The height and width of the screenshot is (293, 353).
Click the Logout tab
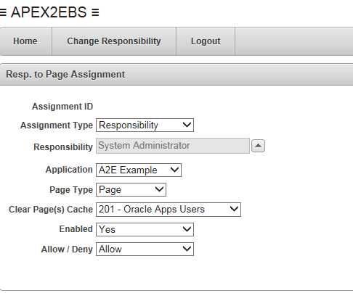click(x=206, y=41)
